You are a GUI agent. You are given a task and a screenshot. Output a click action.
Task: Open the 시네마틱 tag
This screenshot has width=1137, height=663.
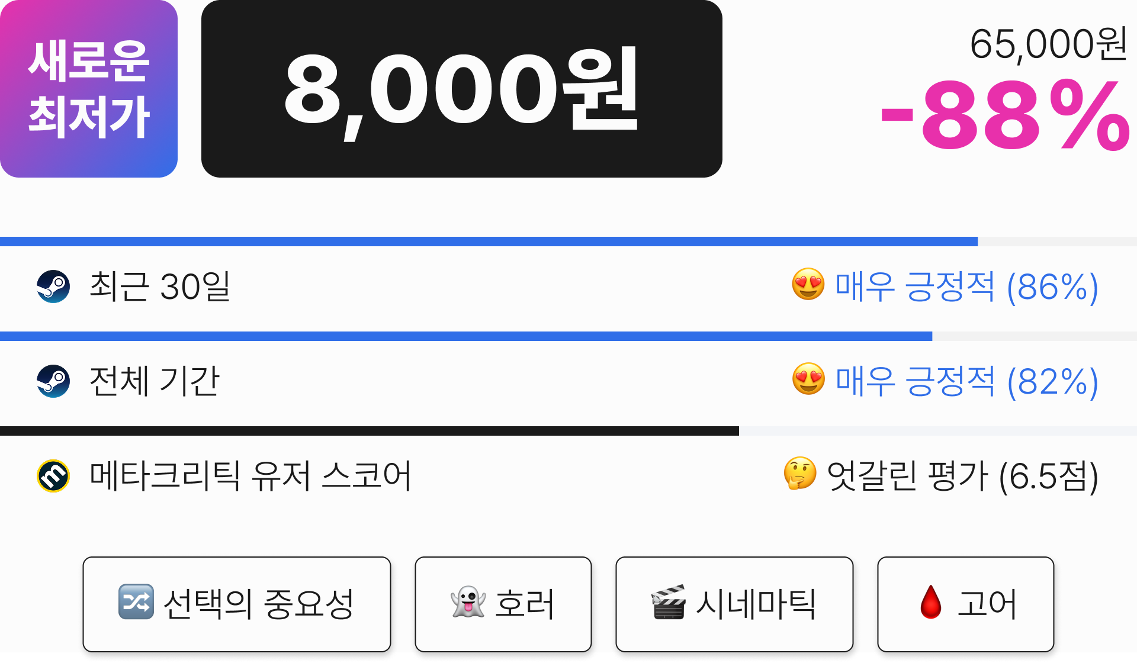[734, 604]
